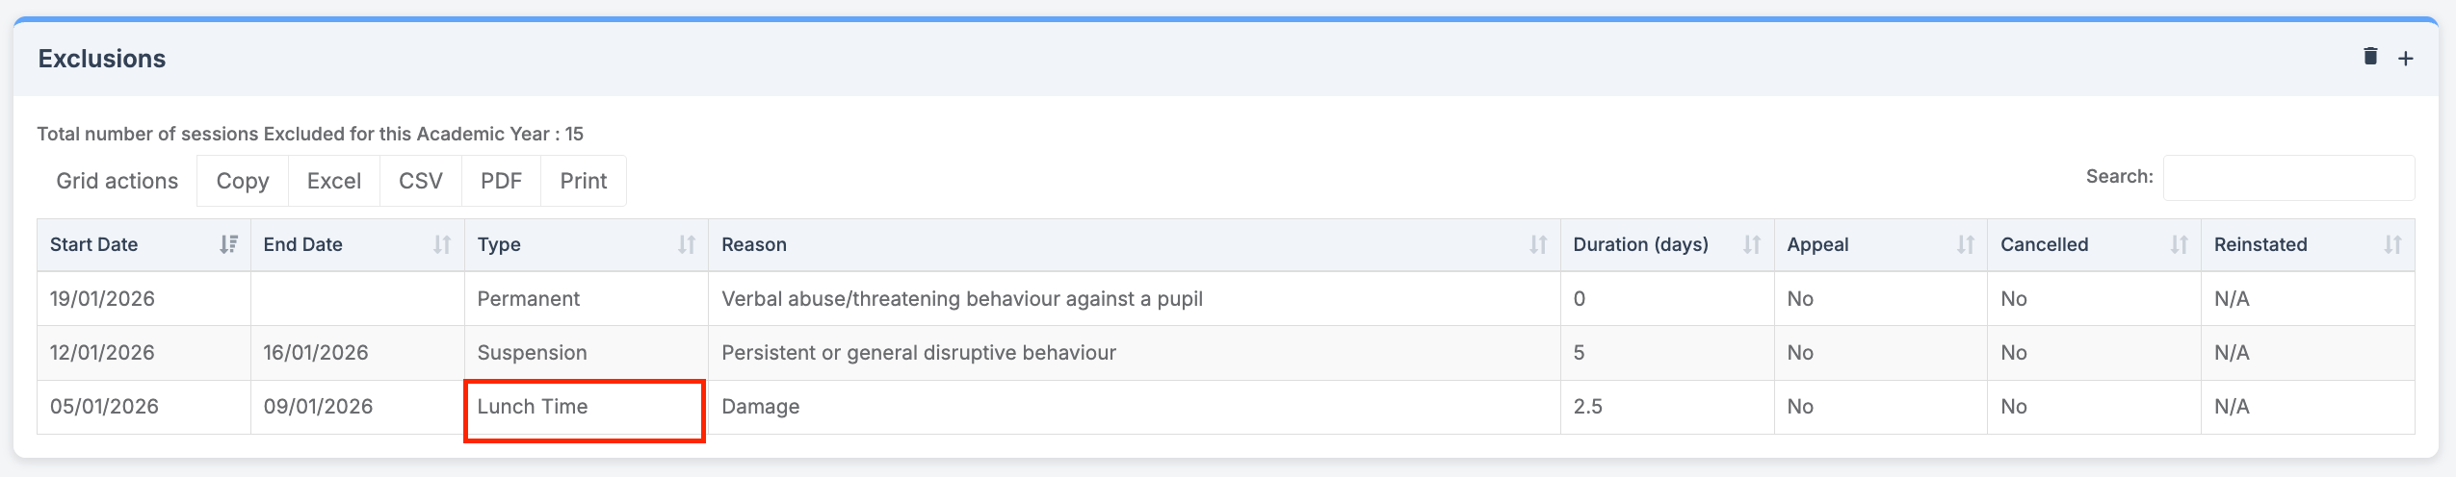Sort by Reason column arrows
The image size is (2456, 477).
pos(1538,244)
